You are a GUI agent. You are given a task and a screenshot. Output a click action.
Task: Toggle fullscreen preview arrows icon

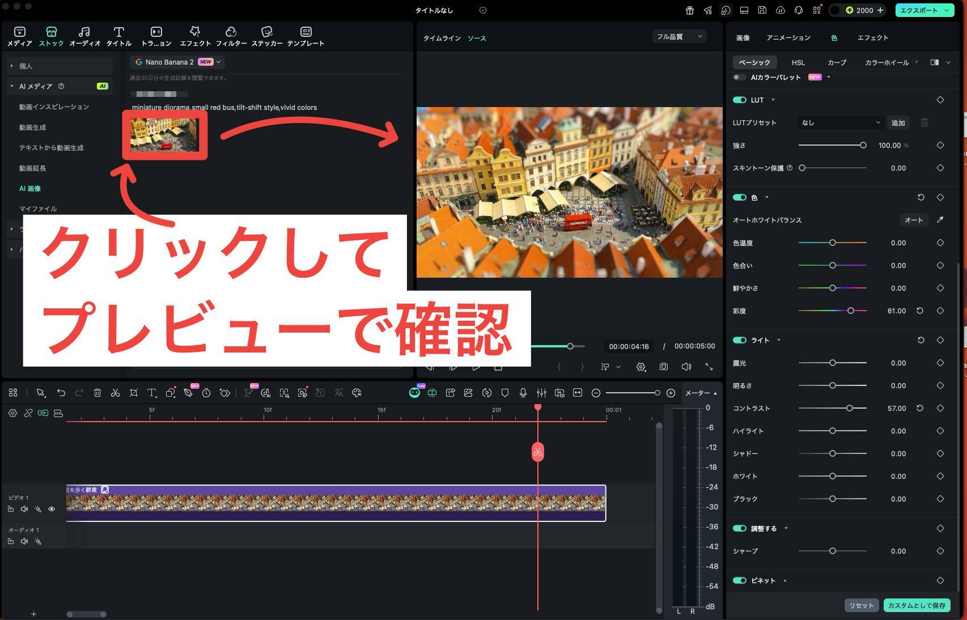click(709, 367)
